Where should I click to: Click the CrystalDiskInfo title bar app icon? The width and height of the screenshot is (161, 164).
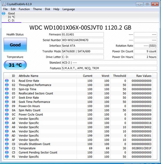(x=4, y=4)
